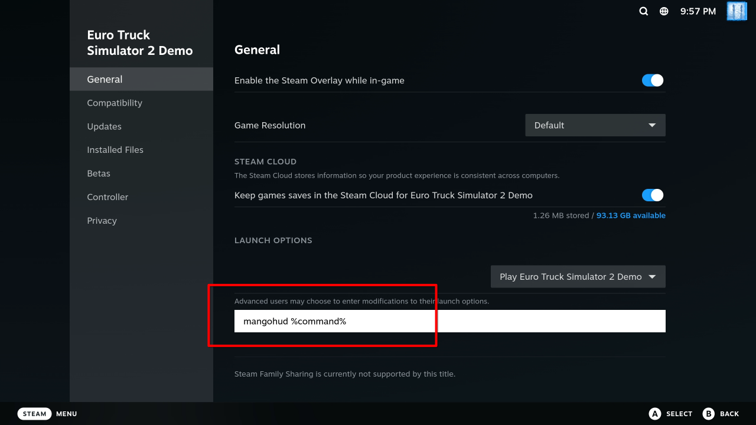The image size is (756, 425).
Task: Click the launch options text field
Action: 450,321
